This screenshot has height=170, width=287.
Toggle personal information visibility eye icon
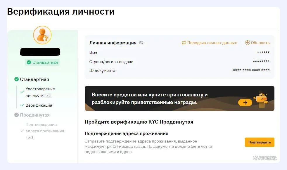[x=141, y=43]
